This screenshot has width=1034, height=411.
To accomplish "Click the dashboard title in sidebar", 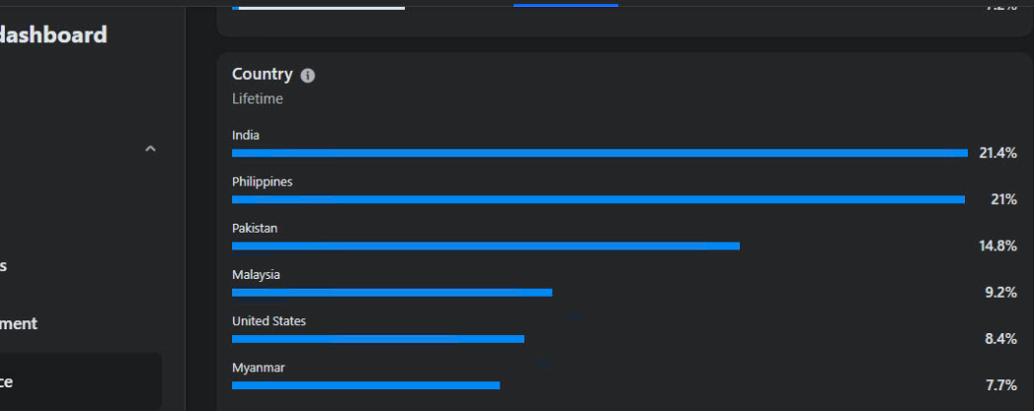I will click(52, 34).
